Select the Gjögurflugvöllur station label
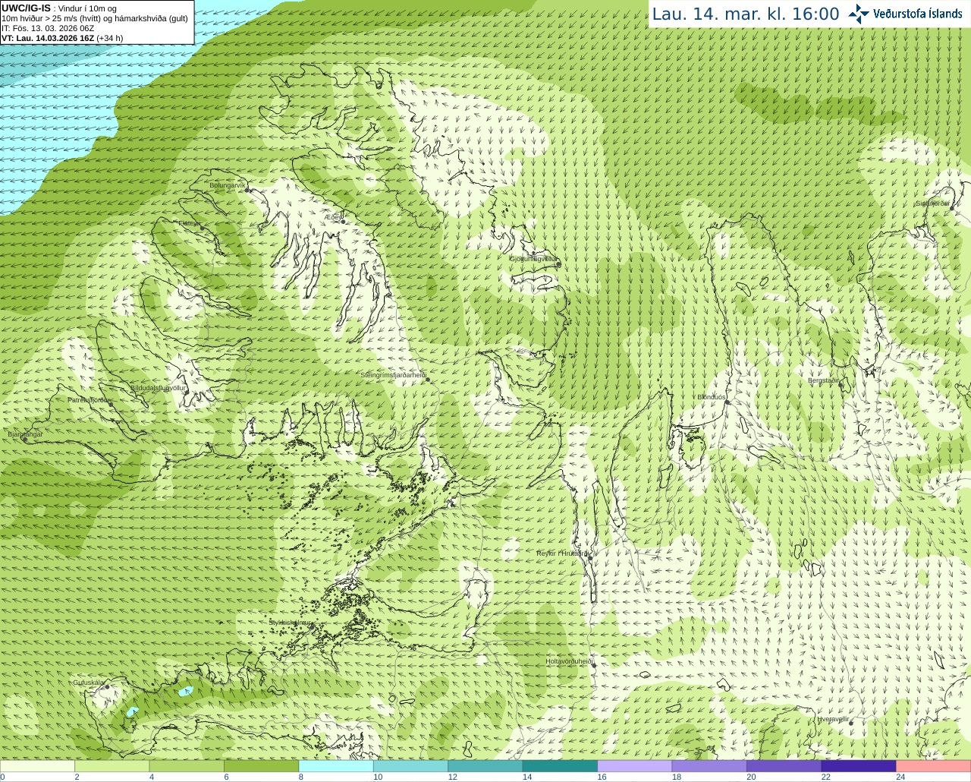Image resolution: width=971 pixels, height=782 pixels. tap(533, 259)
